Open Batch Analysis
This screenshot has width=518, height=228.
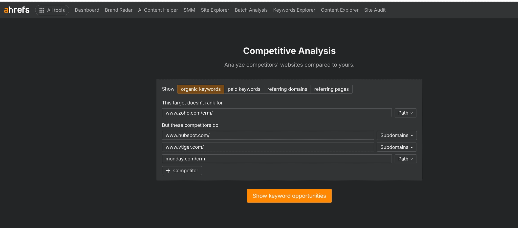(251, 10)
